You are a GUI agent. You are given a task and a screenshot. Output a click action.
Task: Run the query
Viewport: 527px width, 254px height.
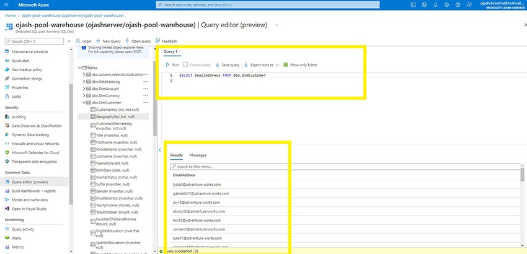[x=172, y=65]
